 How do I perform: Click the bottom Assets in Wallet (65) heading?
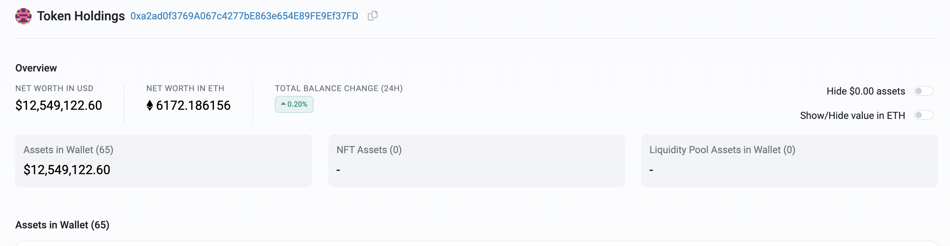[x=62, y=225]
